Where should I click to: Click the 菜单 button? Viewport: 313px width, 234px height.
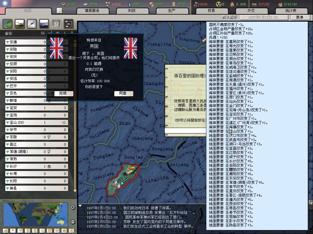tap(300, 17)
